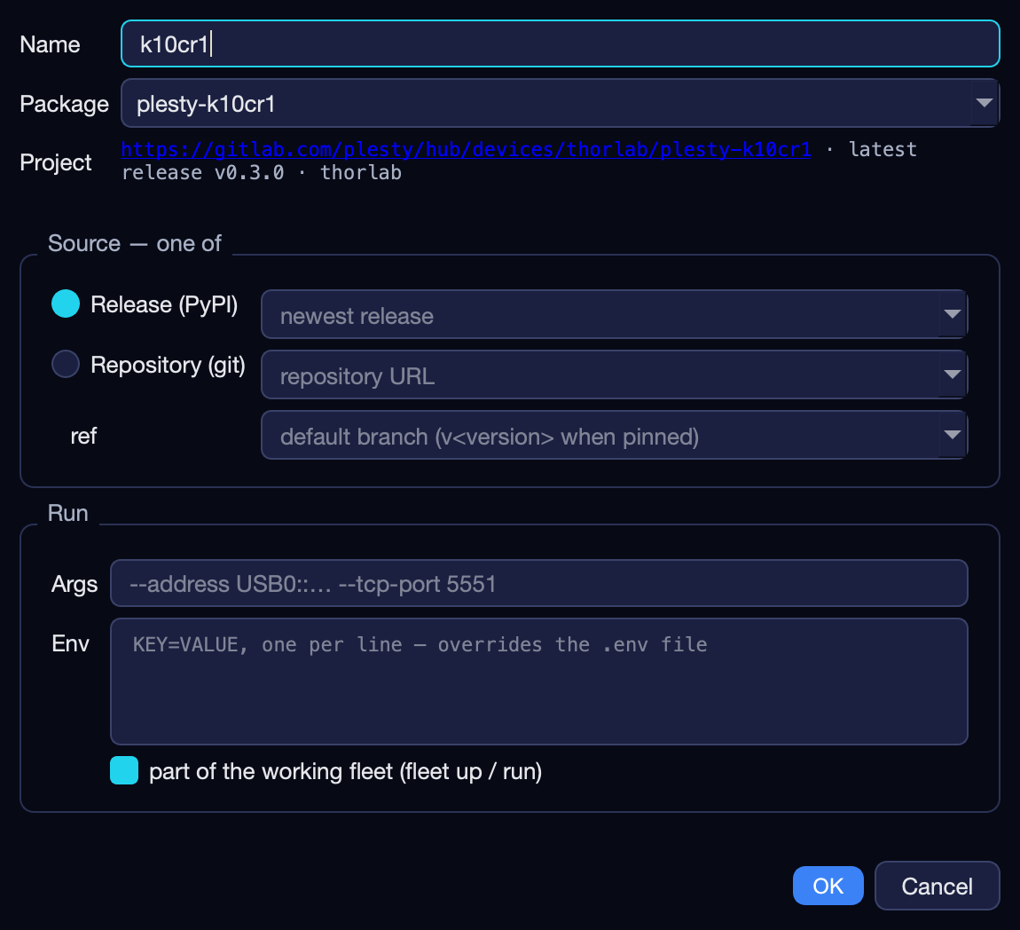Screen dimensions: 1020x930
Task: Expand the repository URL dropdown arrow
Action: pos(953,374)
